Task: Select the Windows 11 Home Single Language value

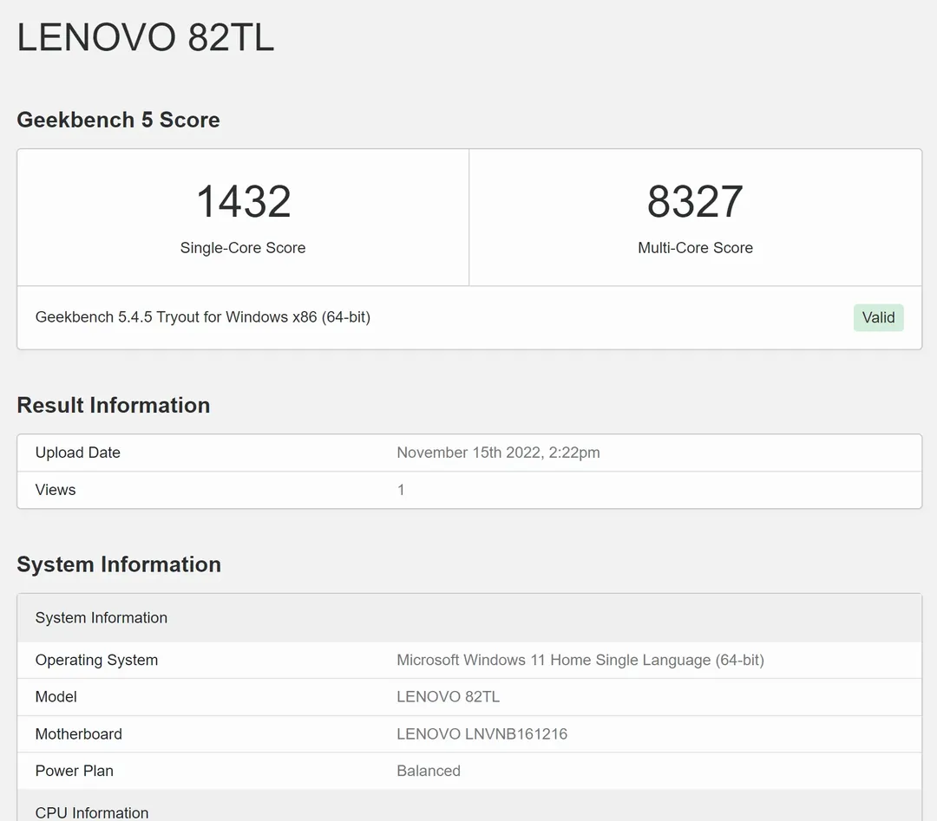Action: [x=580, y=660]
